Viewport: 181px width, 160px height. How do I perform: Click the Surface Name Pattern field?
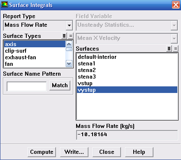pos(27,86)
